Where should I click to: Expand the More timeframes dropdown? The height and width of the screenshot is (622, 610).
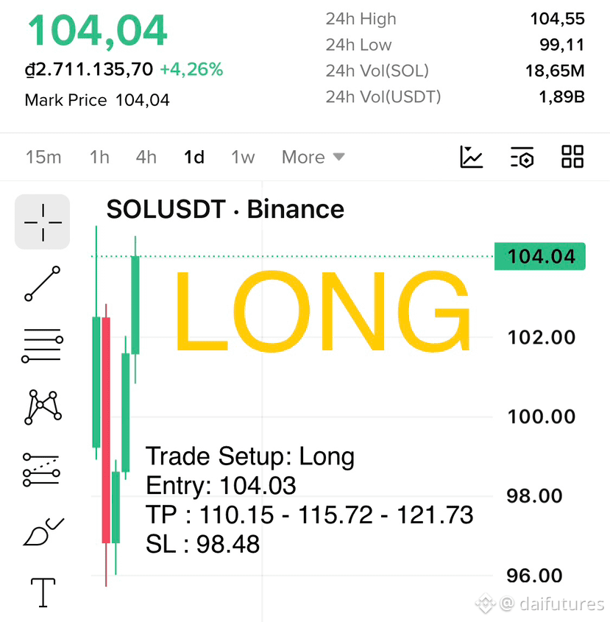[313, 157]
